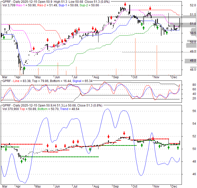Click the red sell arrow at the September peak in the top chart
Viewport: 197px width, 188px height.
(125, 4)
